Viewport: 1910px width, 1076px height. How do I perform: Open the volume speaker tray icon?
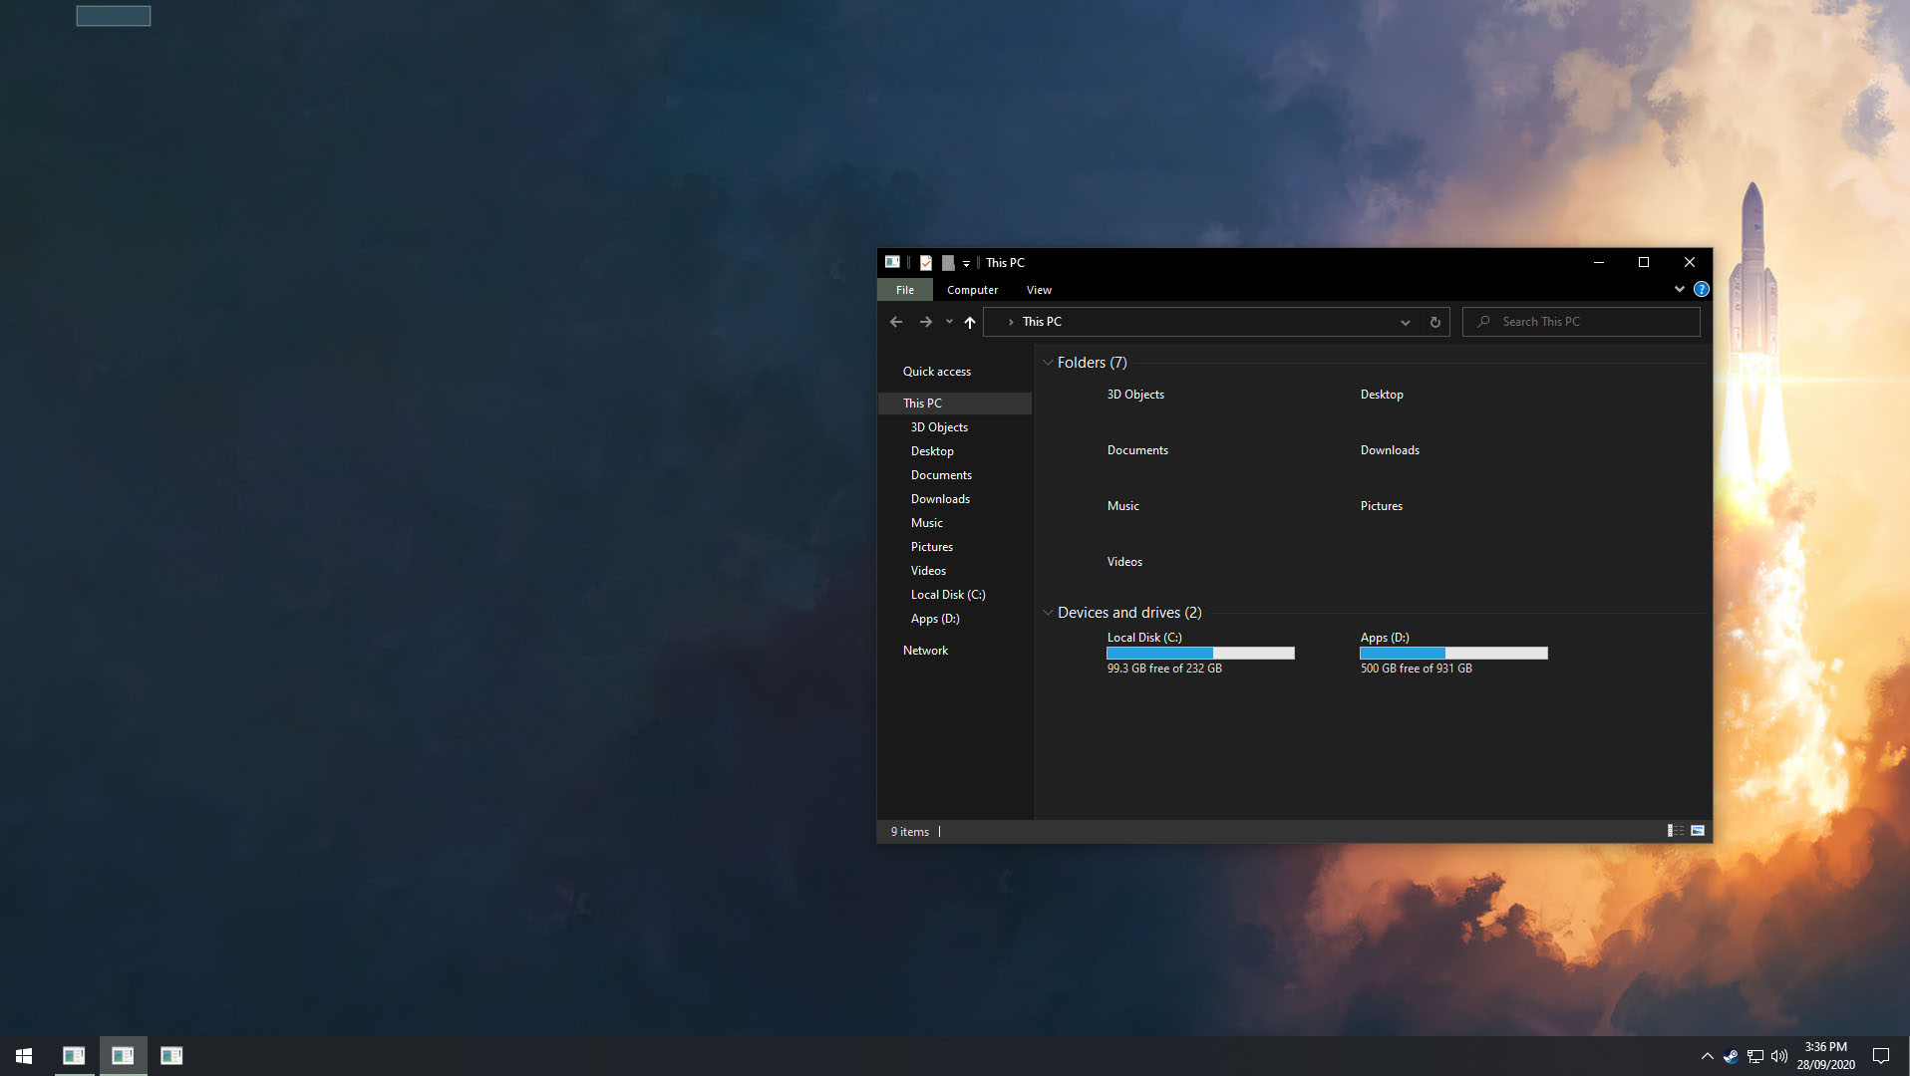[1779, 1056]
